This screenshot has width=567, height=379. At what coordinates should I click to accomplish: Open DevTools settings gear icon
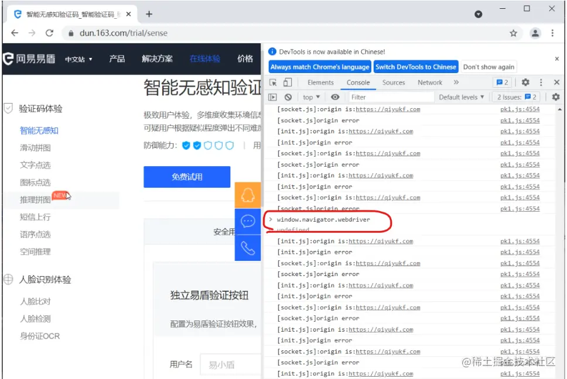click(525, 82)
